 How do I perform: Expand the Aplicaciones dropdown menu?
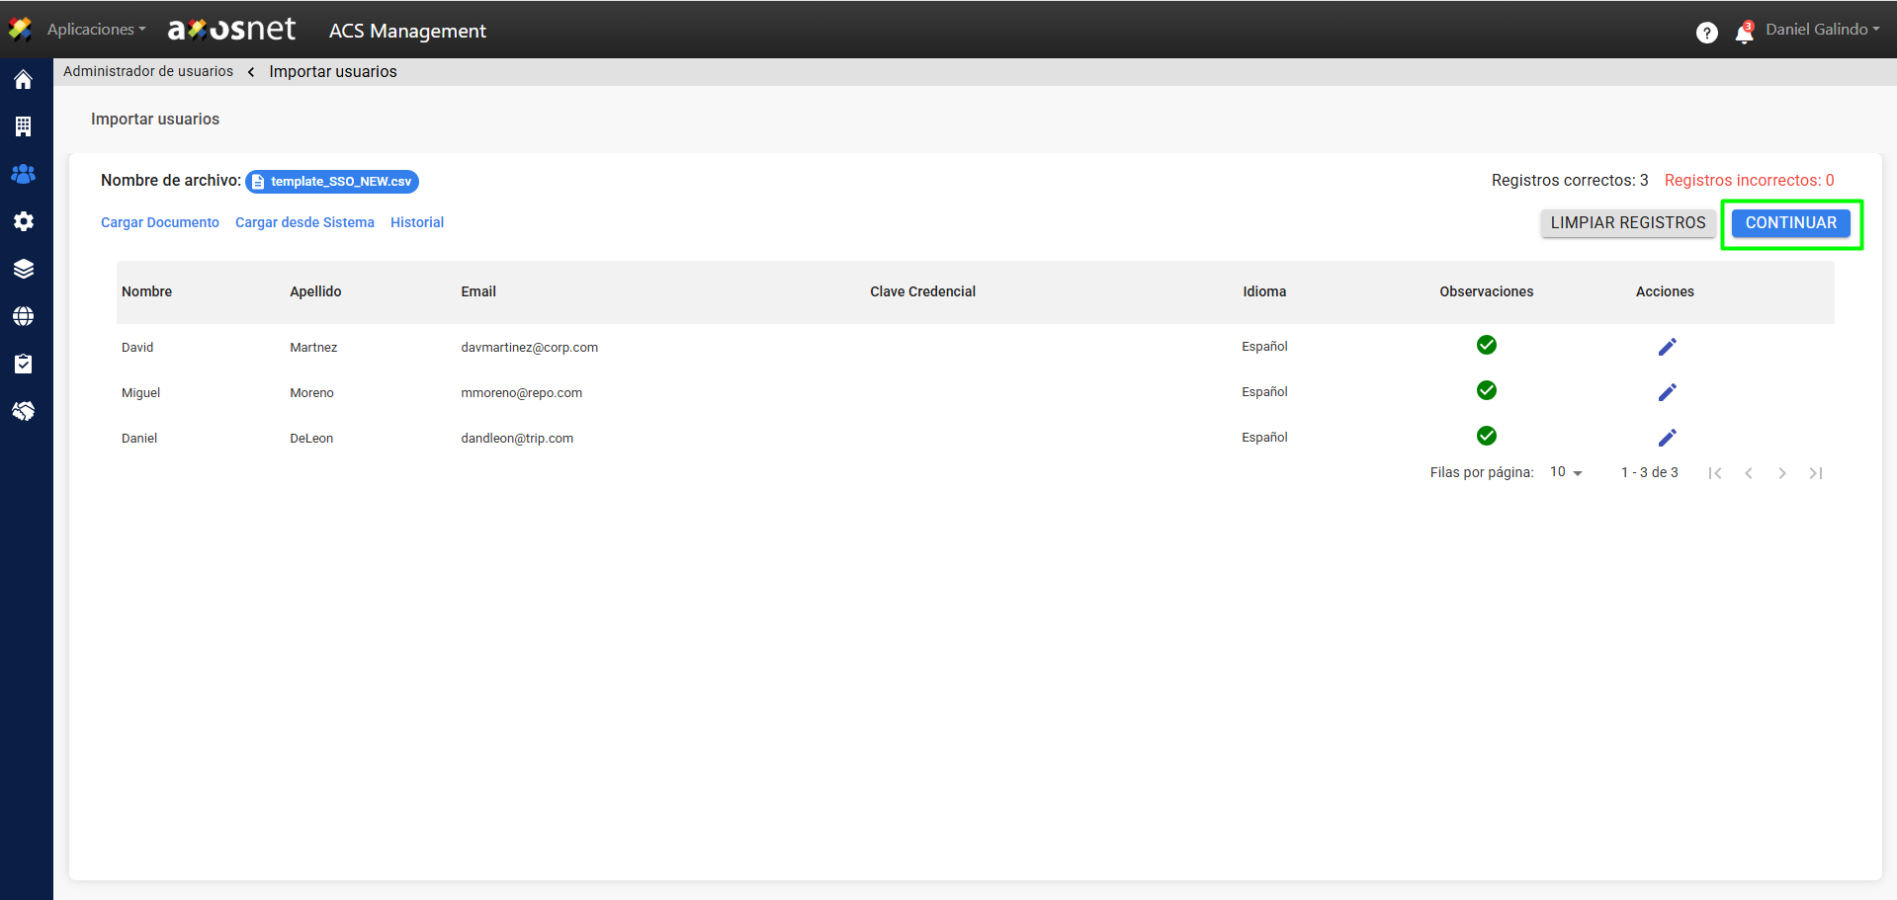point(96,30)
